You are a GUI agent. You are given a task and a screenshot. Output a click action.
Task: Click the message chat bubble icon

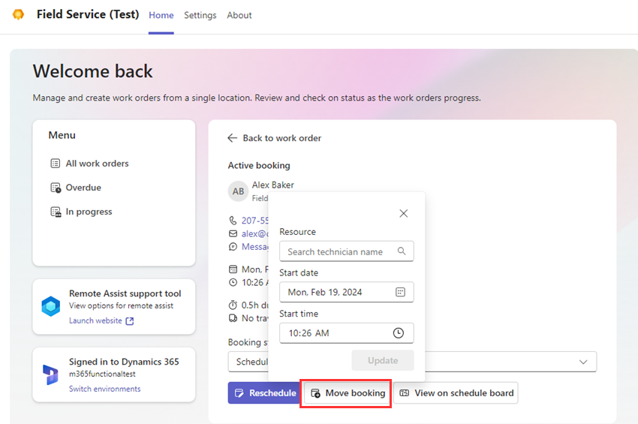click(233, 247)
